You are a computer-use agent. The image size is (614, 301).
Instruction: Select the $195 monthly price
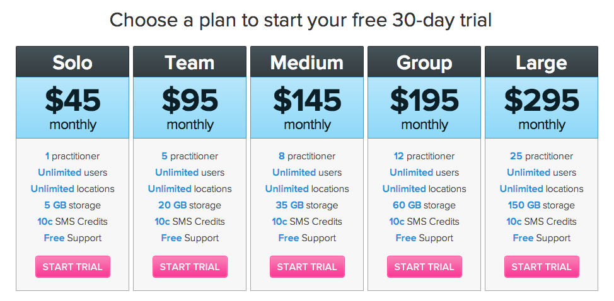point(424,107)
